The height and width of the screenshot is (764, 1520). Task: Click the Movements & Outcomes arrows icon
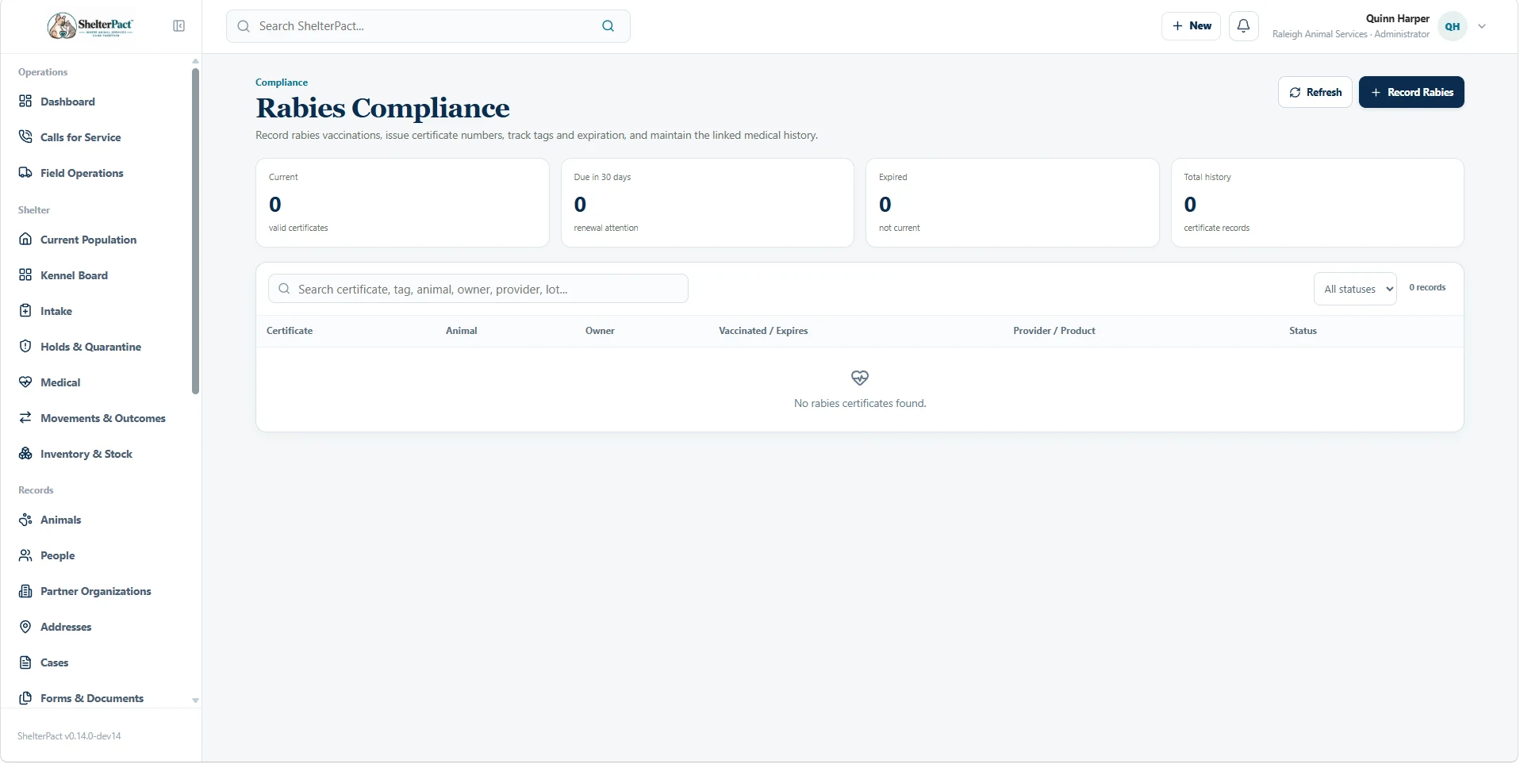(25, 418)
